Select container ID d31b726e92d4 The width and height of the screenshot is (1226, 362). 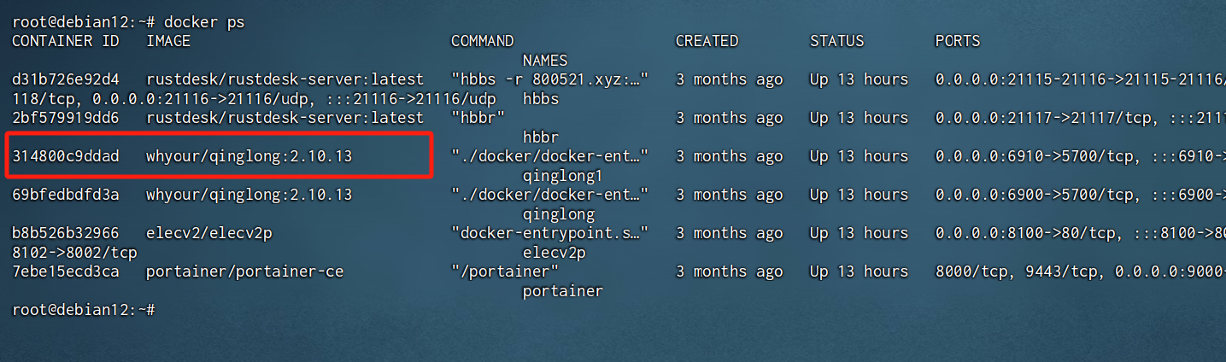66,79
